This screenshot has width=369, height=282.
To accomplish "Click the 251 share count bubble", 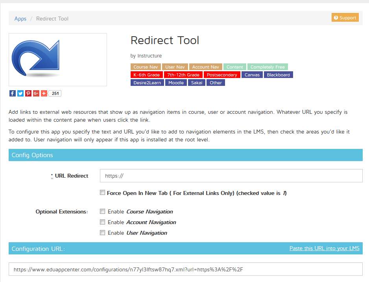I will click(x=55, y=93).
